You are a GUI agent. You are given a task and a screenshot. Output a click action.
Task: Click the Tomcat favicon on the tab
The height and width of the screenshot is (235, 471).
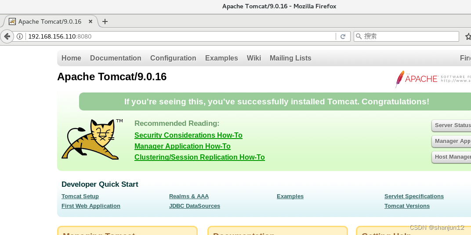pos(12,21)
